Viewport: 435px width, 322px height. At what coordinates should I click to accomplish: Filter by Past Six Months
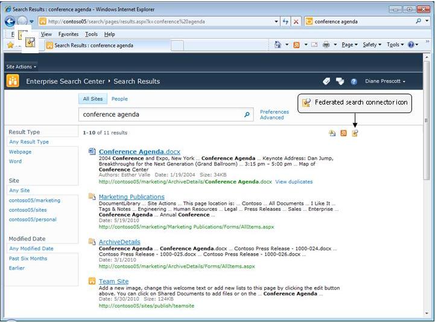(28, 259)
